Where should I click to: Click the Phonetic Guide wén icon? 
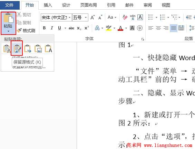coord(133,17)
